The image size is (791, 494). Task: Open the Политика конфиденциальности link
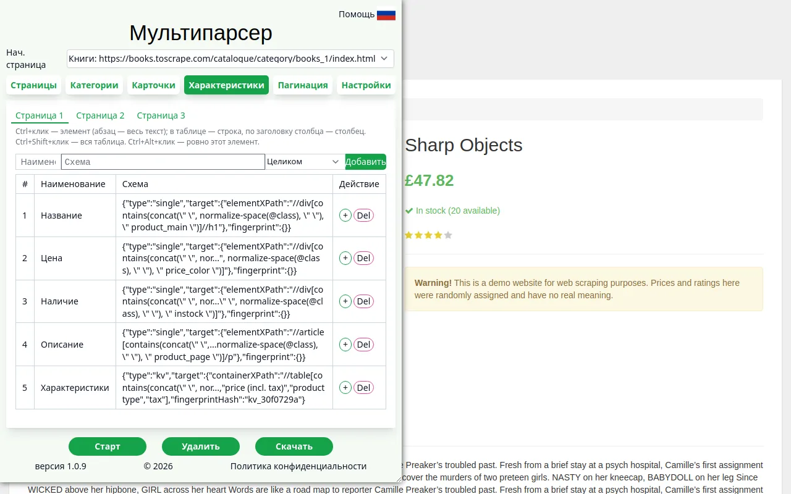coord(298,466)
